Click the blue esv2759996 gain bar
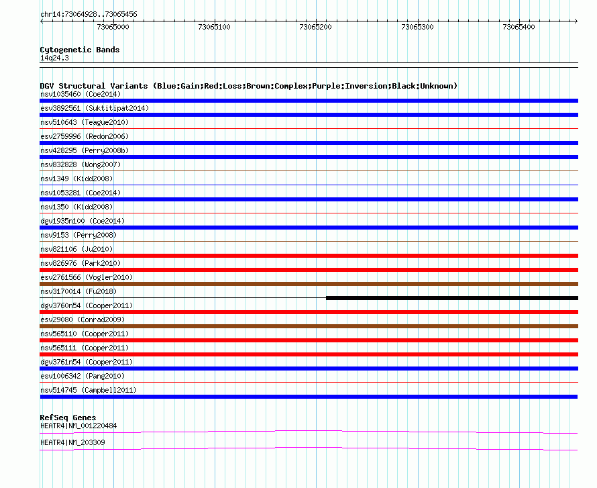597x488 pixels. click(309, 143)
